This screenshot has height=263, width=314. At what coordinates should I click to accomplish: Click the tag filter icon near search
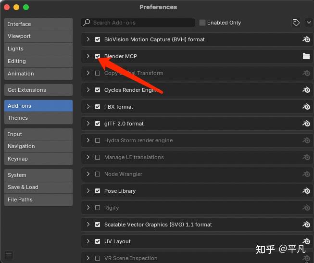point(296,23)
